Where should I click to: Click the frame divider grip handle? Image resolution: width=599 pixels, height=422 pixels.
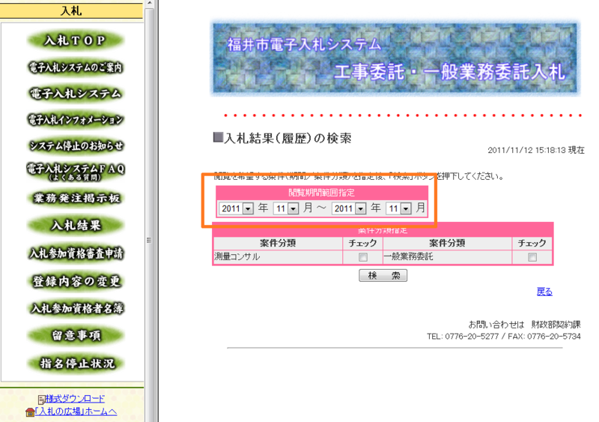[x=149, y=241]
